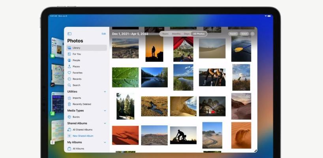Click the All Albums icon
Screen dimensions: 323x158
pyautogui.click(x=69, y=149)
